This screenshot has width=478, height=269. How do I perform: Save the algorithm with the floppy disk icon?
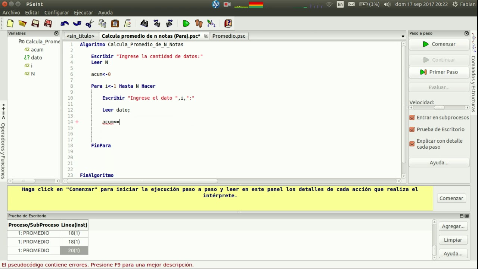click(x=35, y=24)
